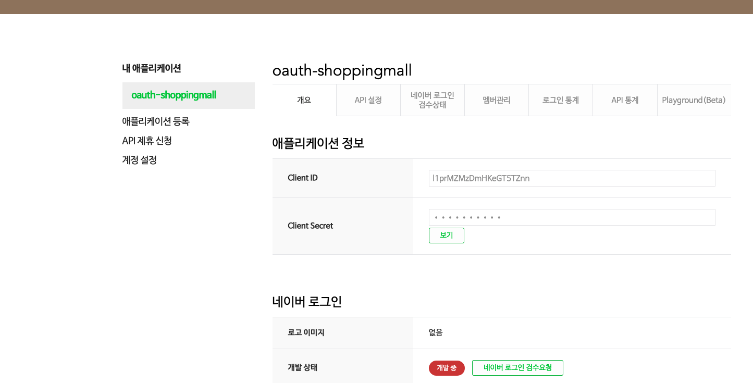Click the 없음 logo value
Image resolution: width=753 pixels, height=383 pixels.
point(436,332)
